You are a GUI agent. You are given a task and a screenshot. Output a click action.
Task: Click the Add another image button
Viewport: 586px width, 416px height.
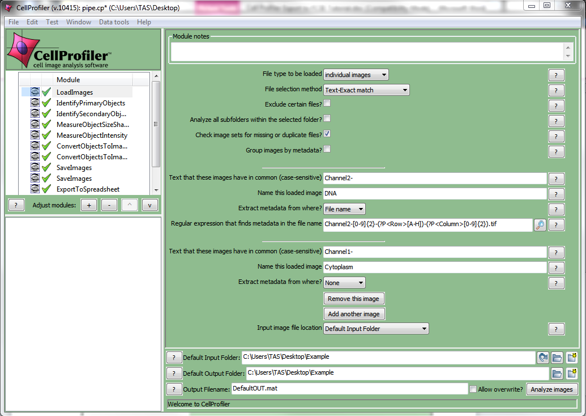[353, 314]
